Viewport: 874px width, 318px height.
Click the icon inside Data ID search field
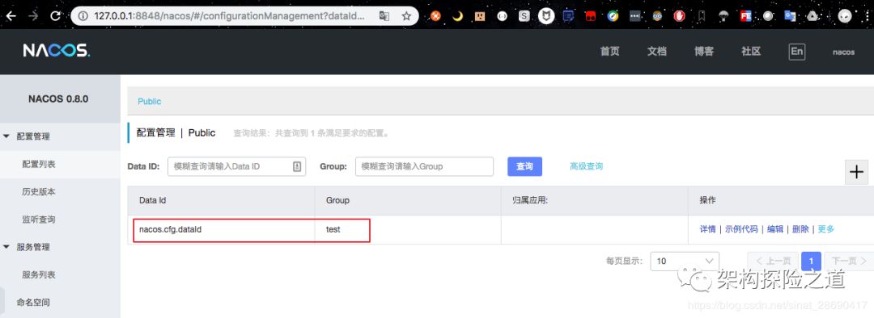tap(297, 166)
